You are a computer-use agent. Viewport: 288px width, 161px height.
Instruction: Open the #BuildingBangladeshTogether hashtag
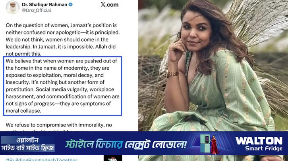click(41, 159)
